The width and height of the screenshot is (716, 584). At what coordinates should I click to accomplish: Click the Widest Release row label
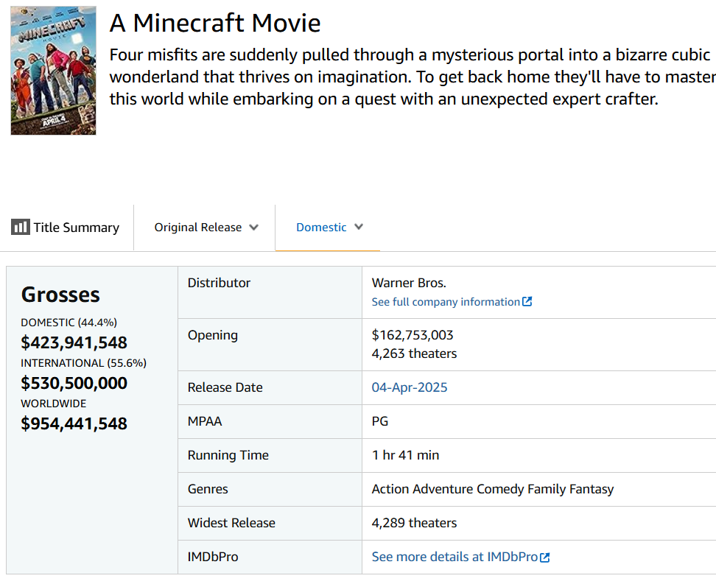pos(231,523)
